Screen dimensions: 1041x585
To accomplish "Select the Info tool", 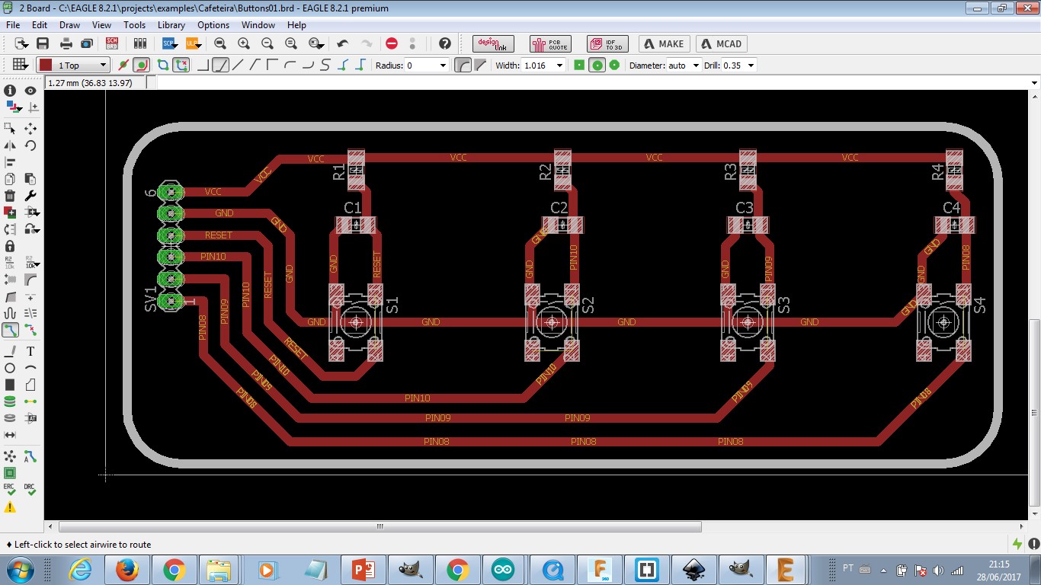I will [x=11, y=91].
